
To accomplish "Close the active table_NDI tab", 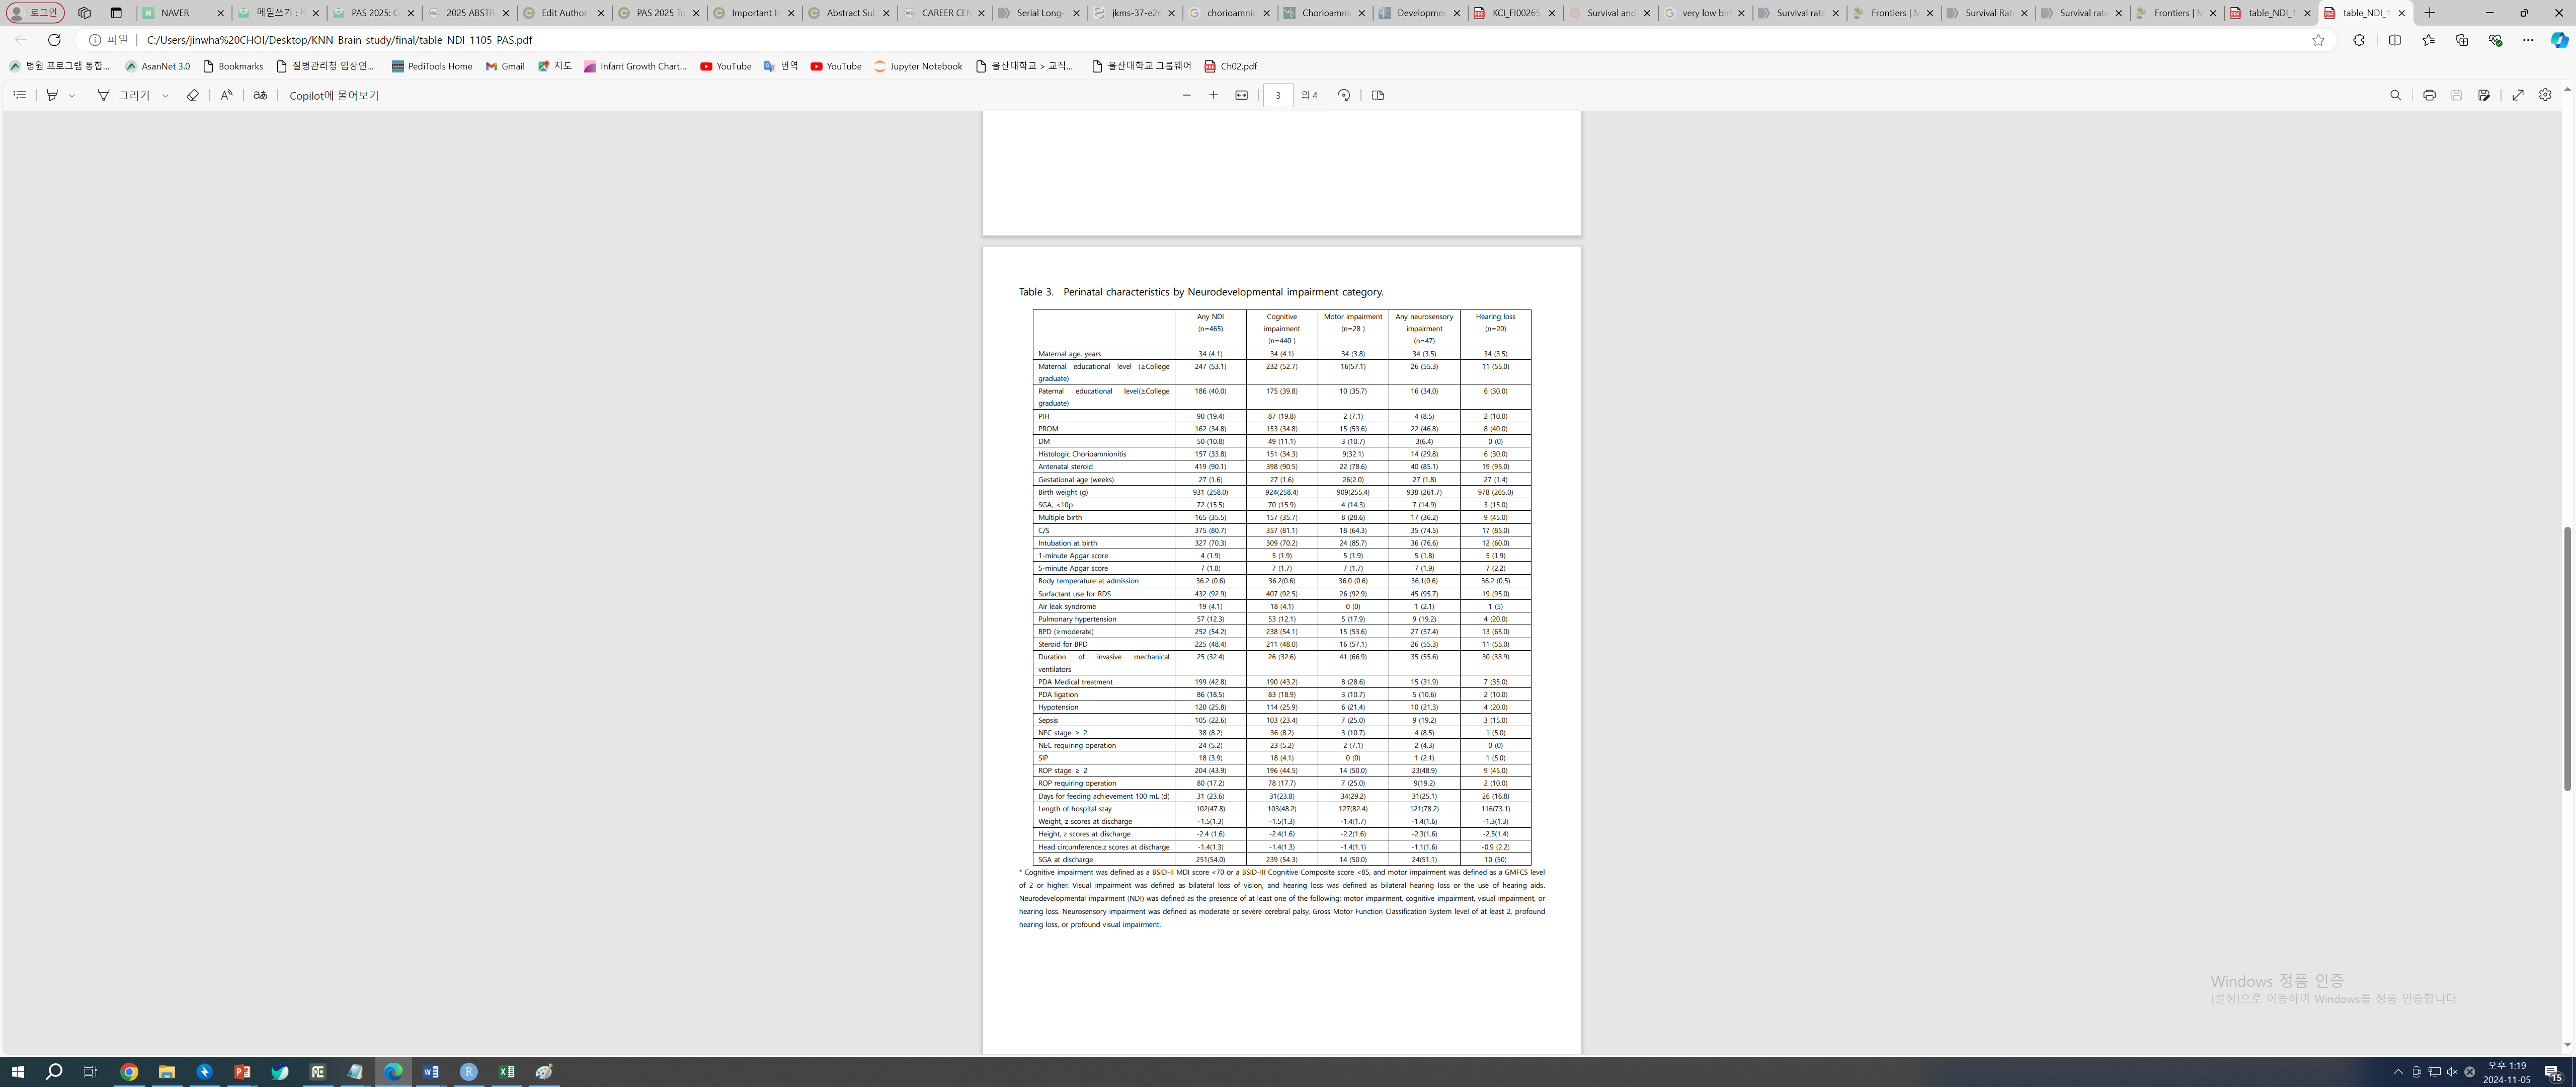I will click(2401, 13).
